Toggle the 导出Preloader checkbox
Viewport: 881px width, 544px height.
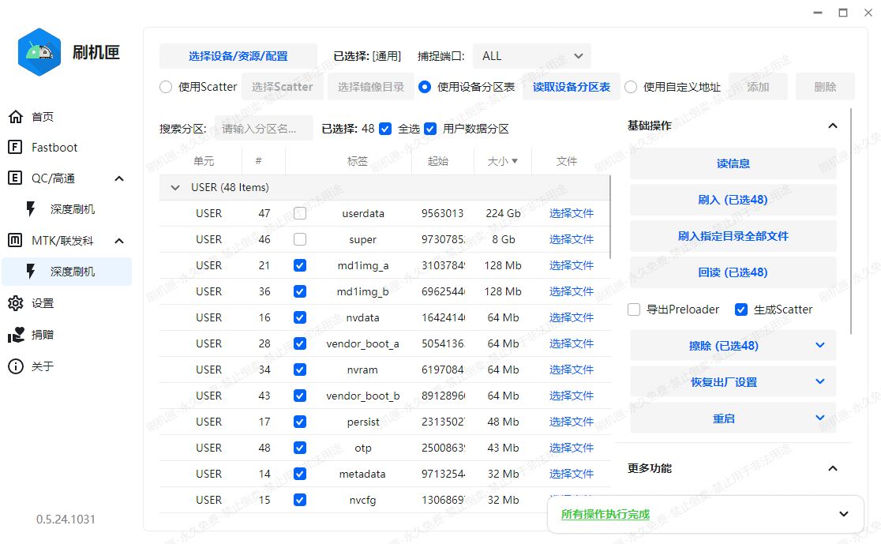coord(634,310)
